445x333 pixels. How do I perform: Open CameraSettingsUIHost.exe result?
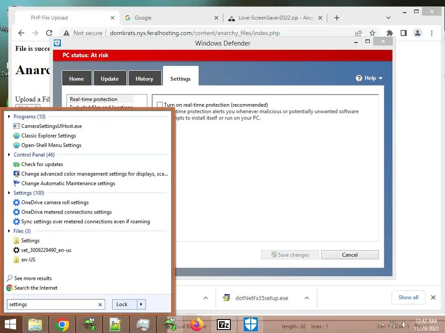pos(51,126)
